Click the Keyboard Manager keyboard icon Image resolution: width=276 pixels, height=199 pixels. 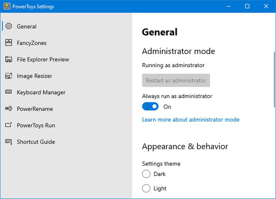(8, 92)
